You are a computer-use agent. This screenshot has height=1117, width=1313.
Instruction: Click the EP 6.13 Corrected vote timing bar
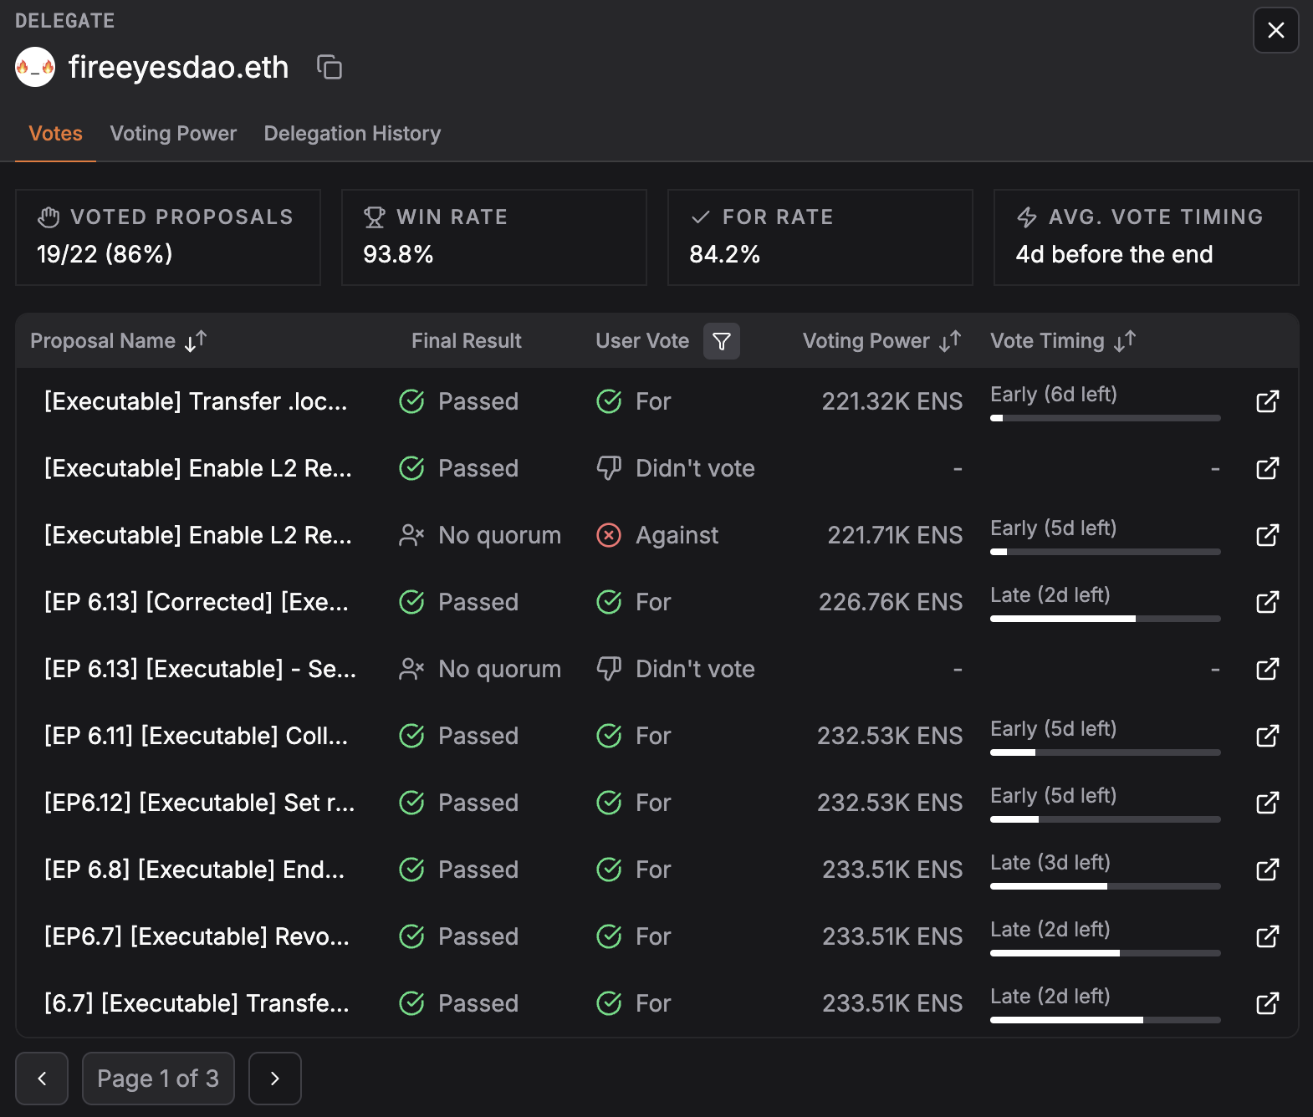tap(1105, 619)
